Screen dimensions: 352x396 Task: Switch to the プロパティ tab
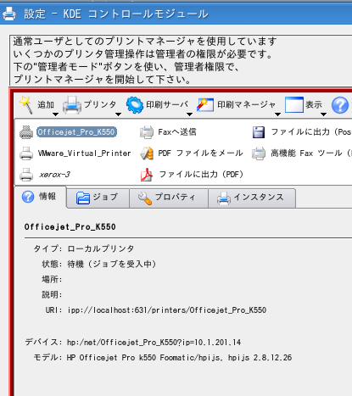(x=169, y=198)
